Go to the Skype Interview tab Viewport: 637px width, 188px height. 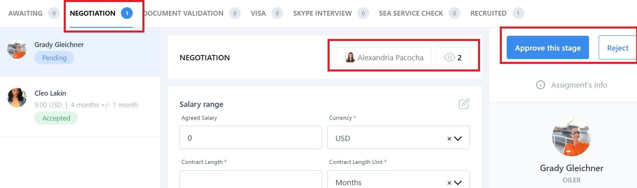tap(322, 13)
